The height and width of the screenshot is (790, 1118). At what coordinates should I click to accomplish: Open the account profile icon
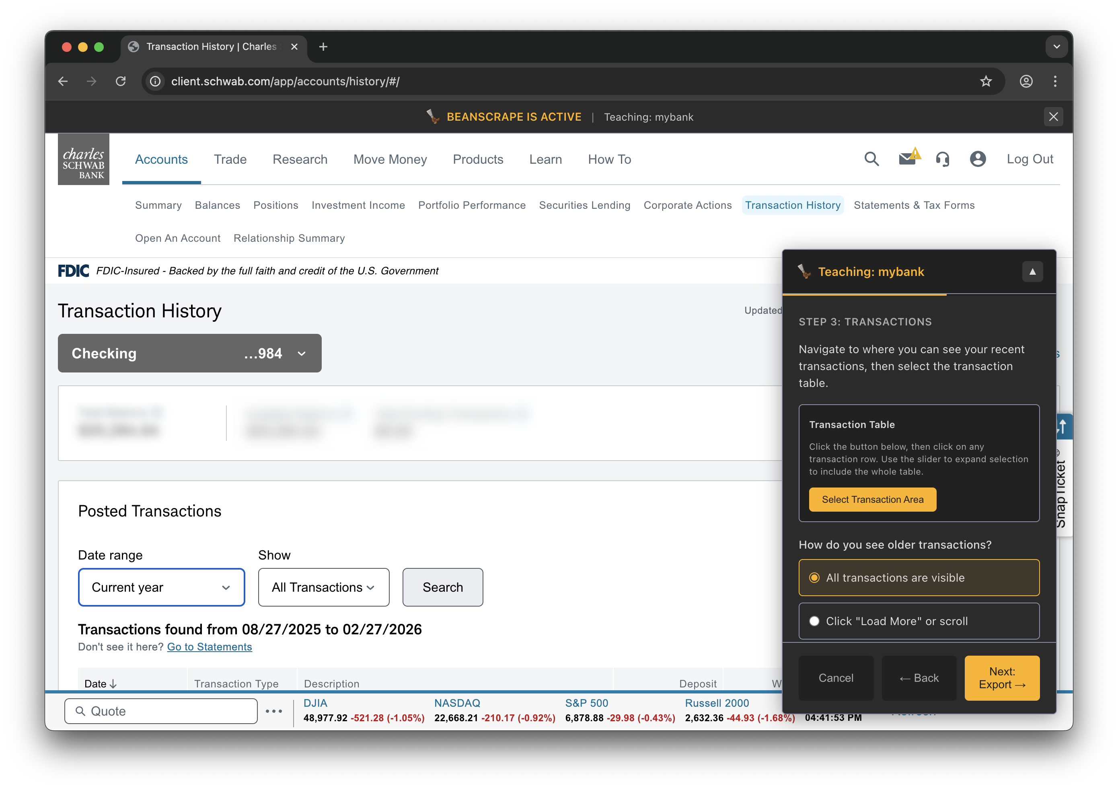coord(977,159)
